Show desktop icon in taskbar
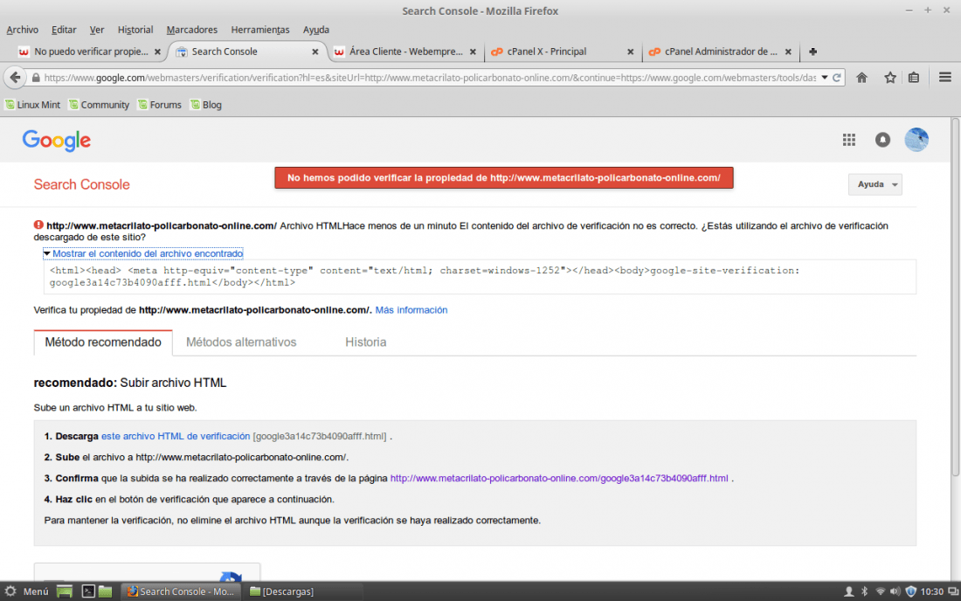The width and height of the screenshot is (961, 601). (65, 591)
